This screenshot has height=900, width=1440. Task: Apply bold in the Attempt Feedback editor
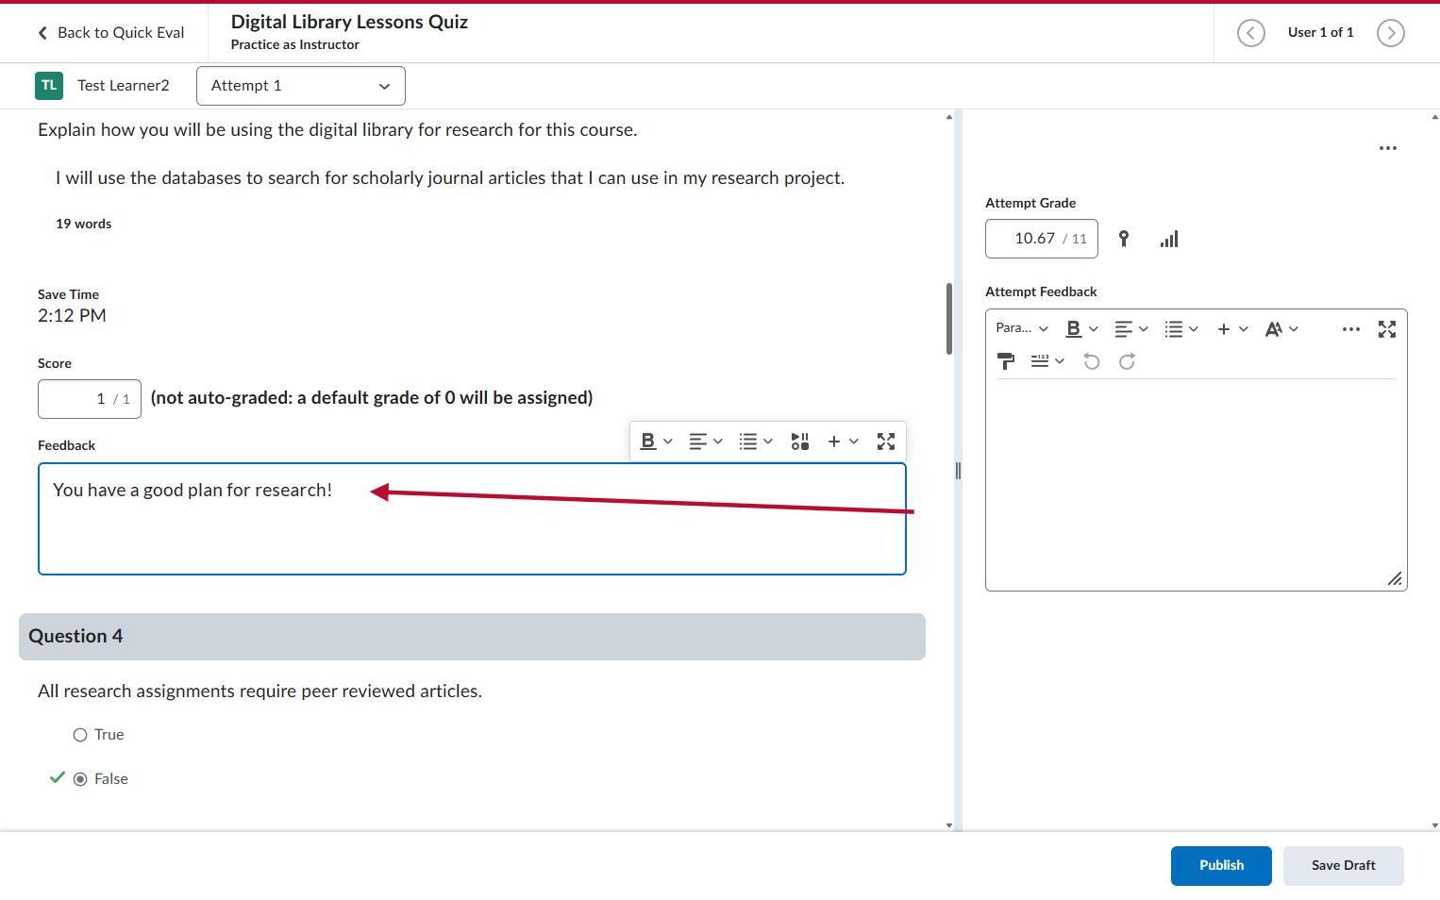[x=1073, y=329]
